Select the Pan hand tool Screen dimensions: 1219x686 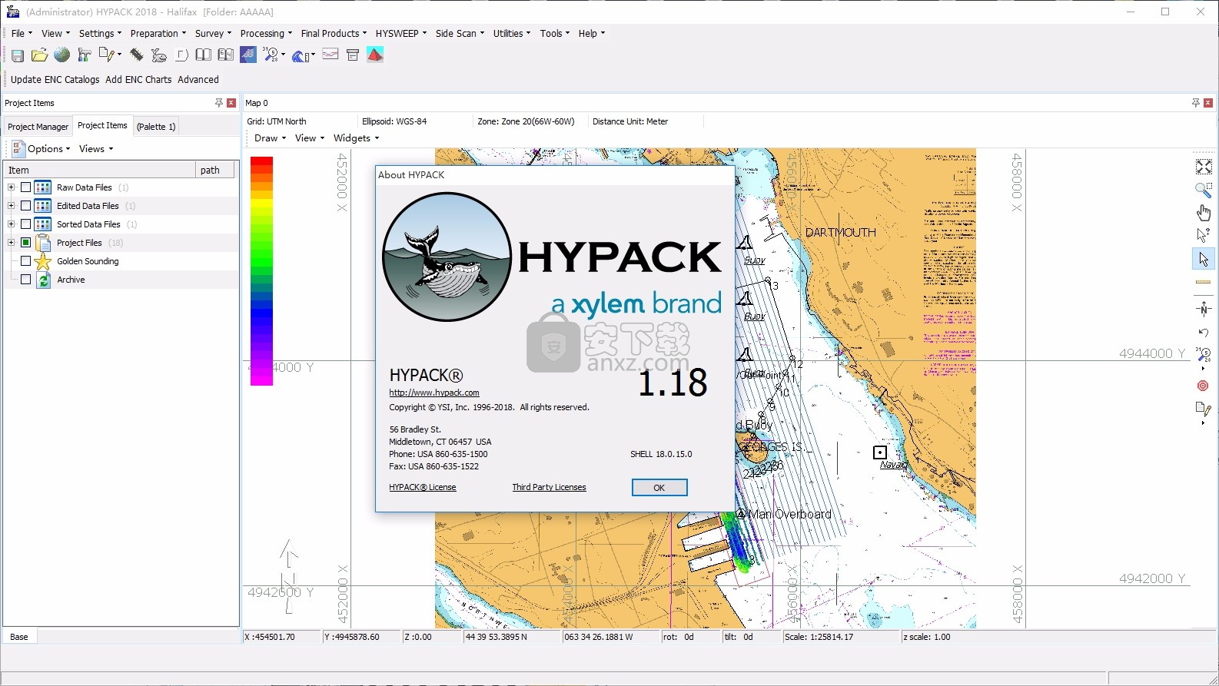[x=1204, y=213]
